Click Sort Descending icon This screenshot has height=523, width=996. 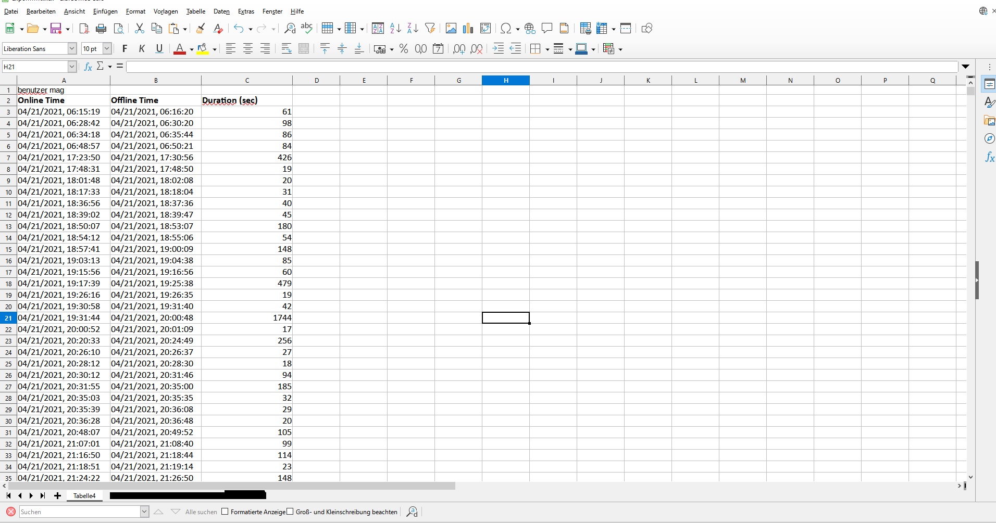413,29
